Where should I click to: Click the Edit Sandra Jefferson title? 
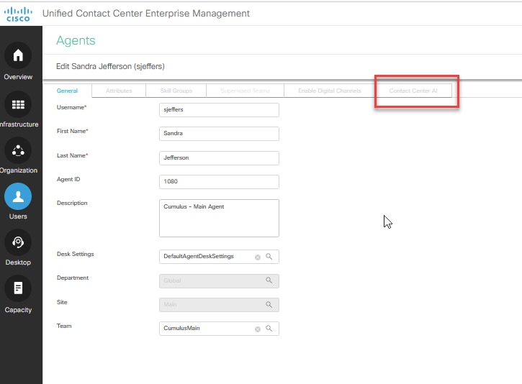click(x=110, y=66)
